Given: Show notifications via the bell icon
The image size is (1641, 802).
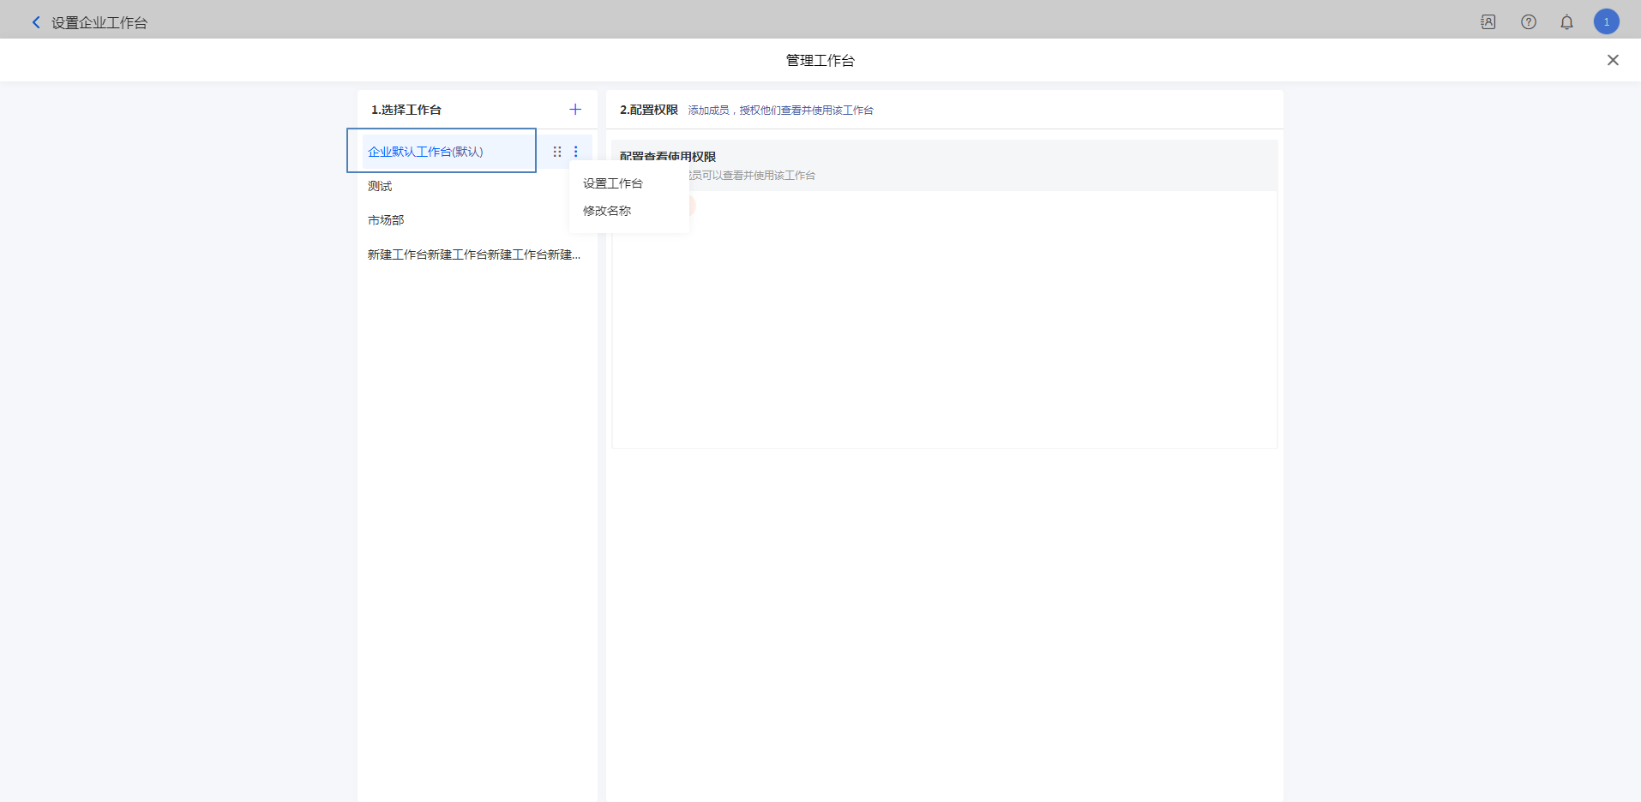Looking at the screenshot, I should coord(1566,22).
